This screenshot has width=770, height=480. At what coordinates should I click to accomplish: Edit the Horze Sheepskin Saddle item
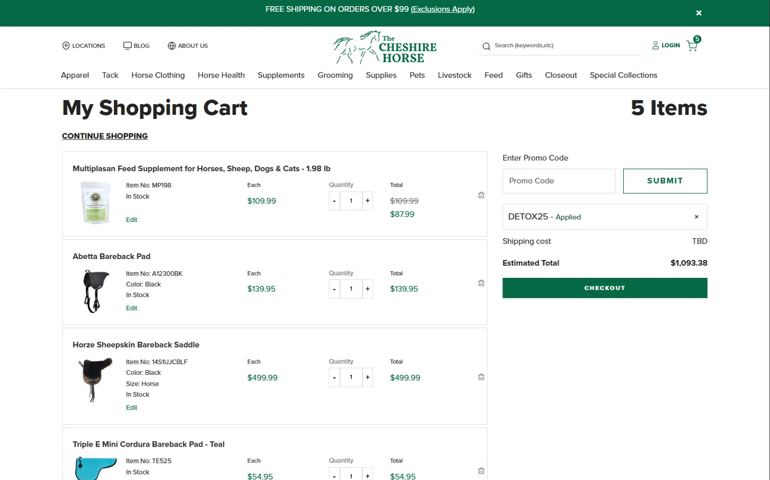pos(131,407)
